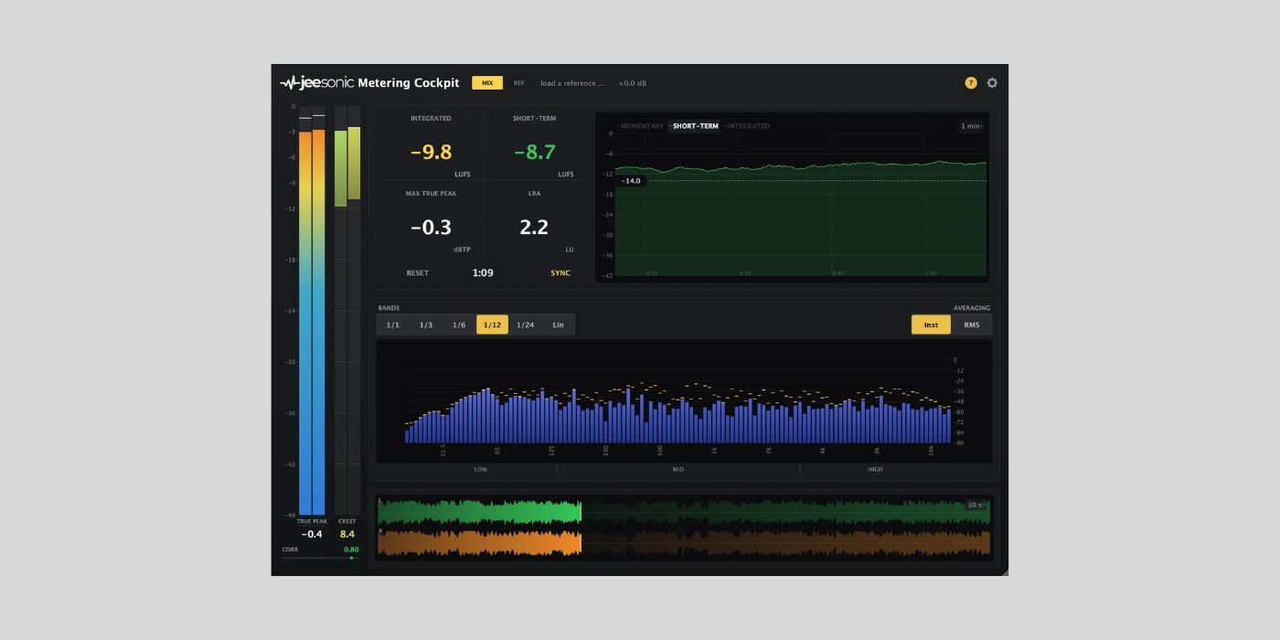Open settings via the gear icon

[992, 83]
